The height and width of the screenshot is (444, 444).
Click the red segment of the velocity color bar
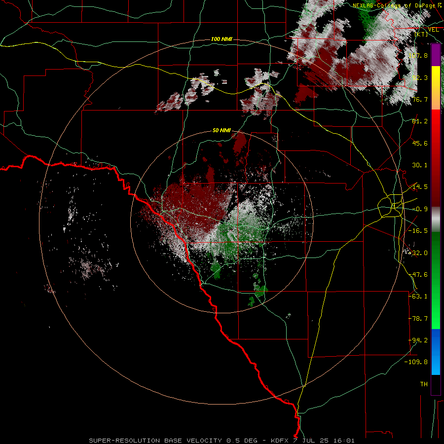(436, 158)
